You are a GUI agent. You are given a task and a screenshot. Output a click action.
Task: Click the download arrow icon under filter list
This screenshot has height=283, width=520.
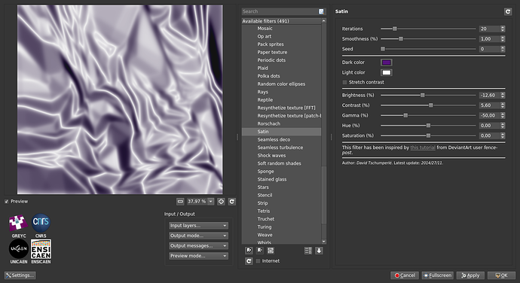point(319,251)
